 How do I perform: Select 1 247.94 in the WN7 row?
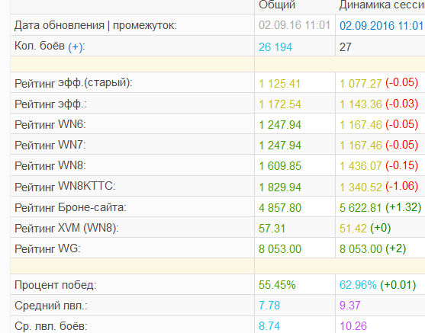click(280, 146)
